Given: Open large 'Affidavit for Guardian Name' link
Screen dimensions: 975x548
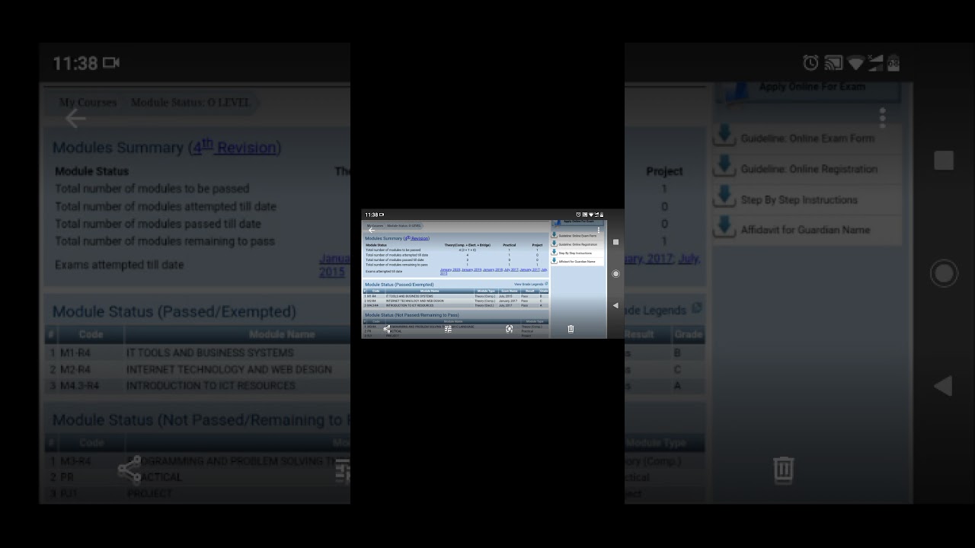Looking at the screenshot, I should click(x=805, y=230).
